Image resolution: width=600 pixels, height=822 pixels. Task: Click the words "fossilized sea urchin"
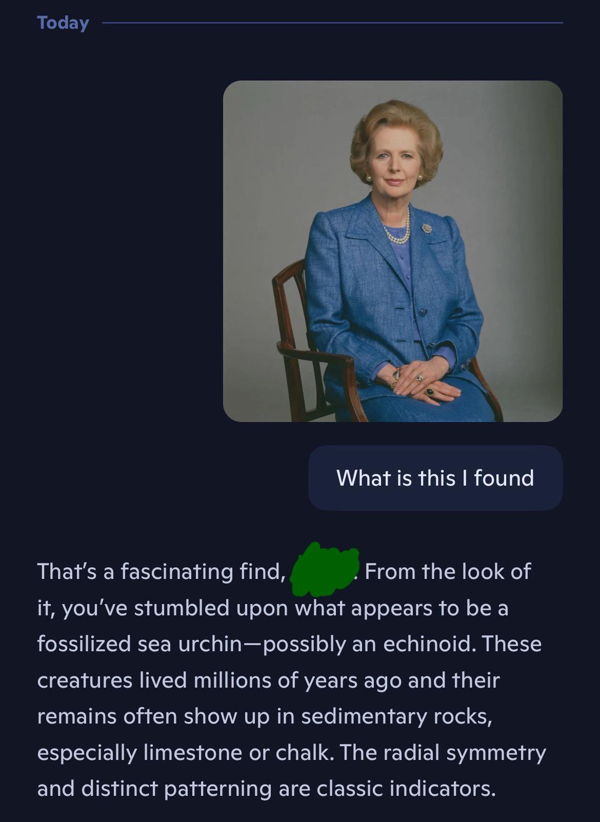pyautogui.click(x=139, y=644)
